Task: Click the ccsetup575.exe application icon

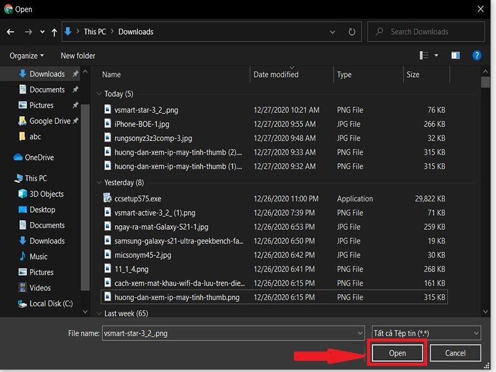Action: (108, 199)
